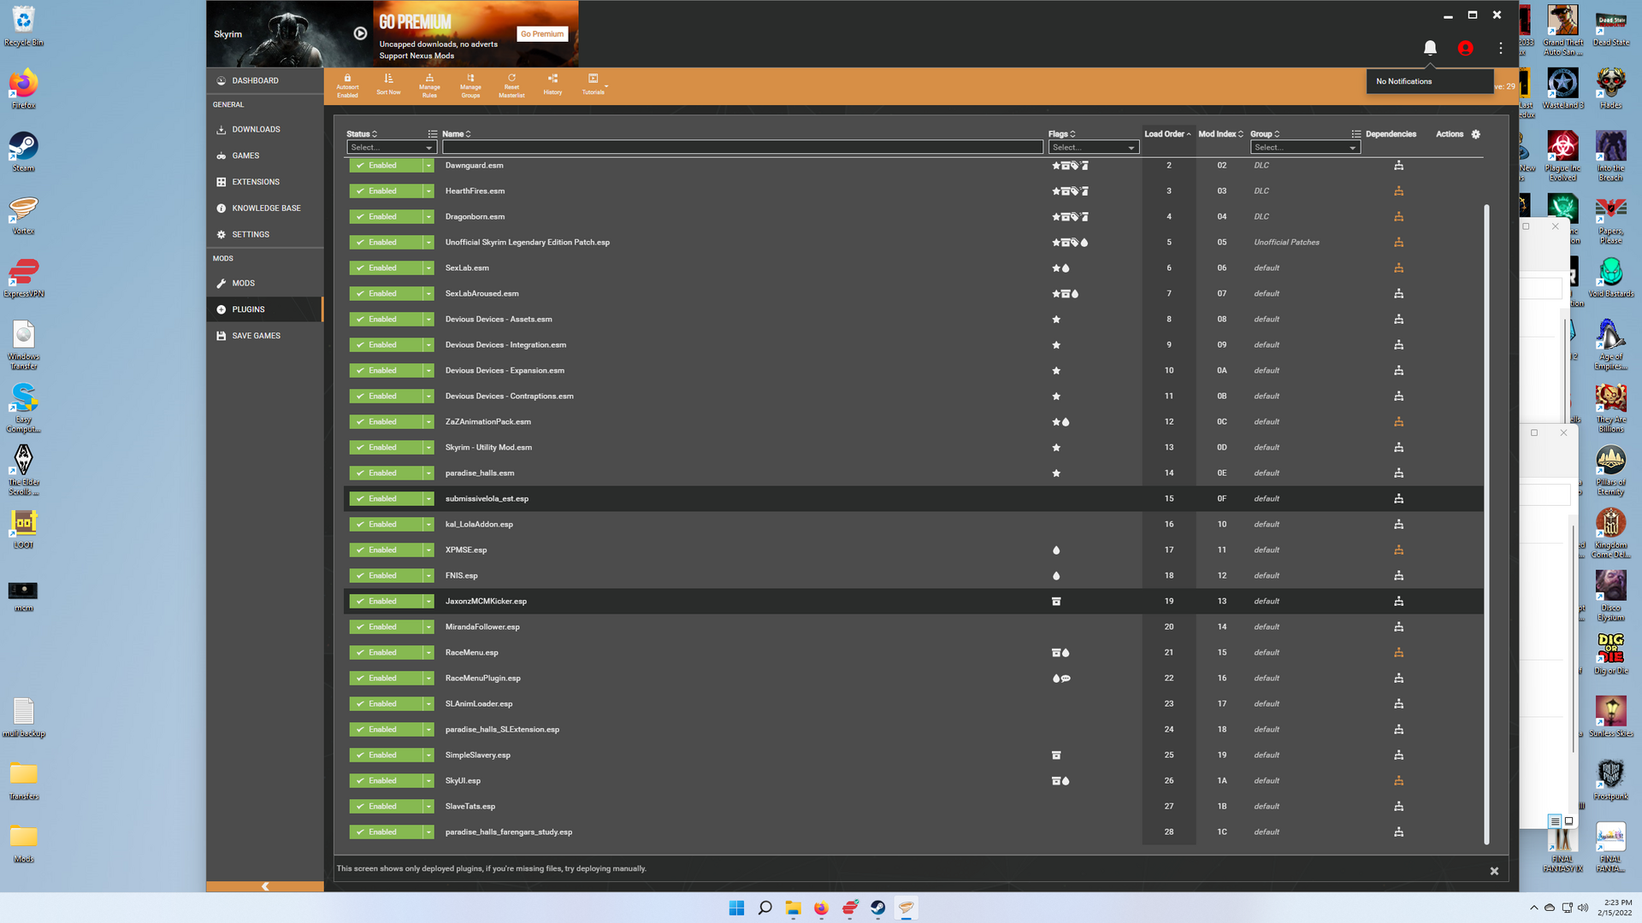1642x923 pixels.
Task: Click the Name filter text field
Action: click(x=742, y=147)
